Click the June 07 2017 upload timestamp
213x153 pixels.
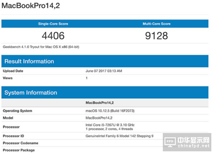pyautogui.click(x=104, y=71)
